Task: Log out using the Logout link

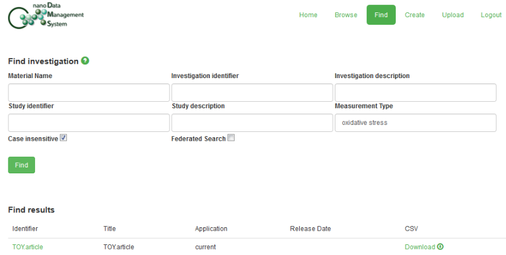Action: click(491, 15)
